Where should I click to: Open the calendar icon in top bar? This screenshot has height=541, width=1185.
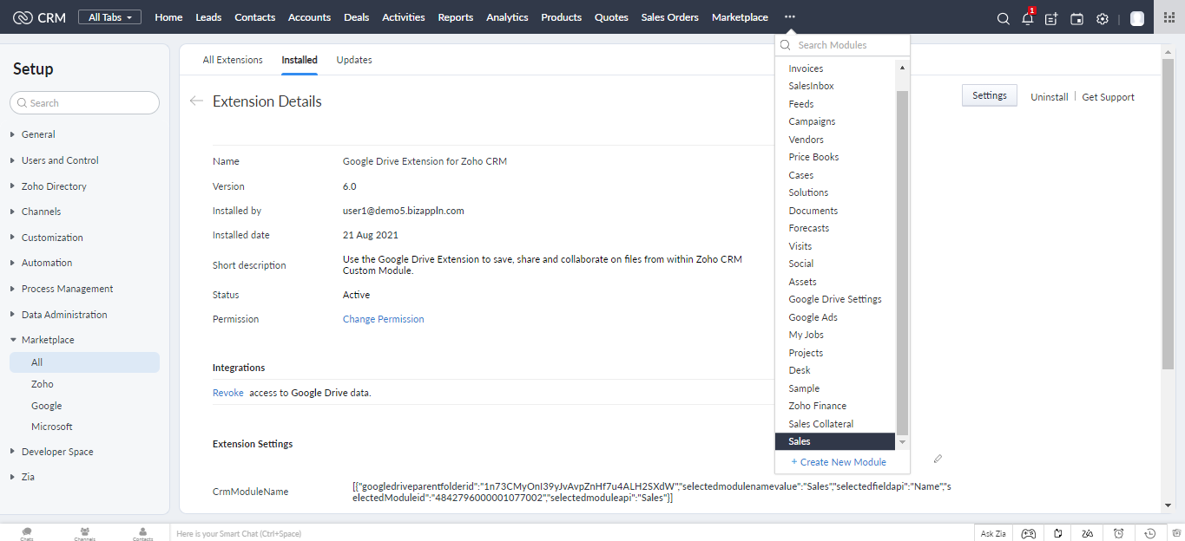[1076, 18]
